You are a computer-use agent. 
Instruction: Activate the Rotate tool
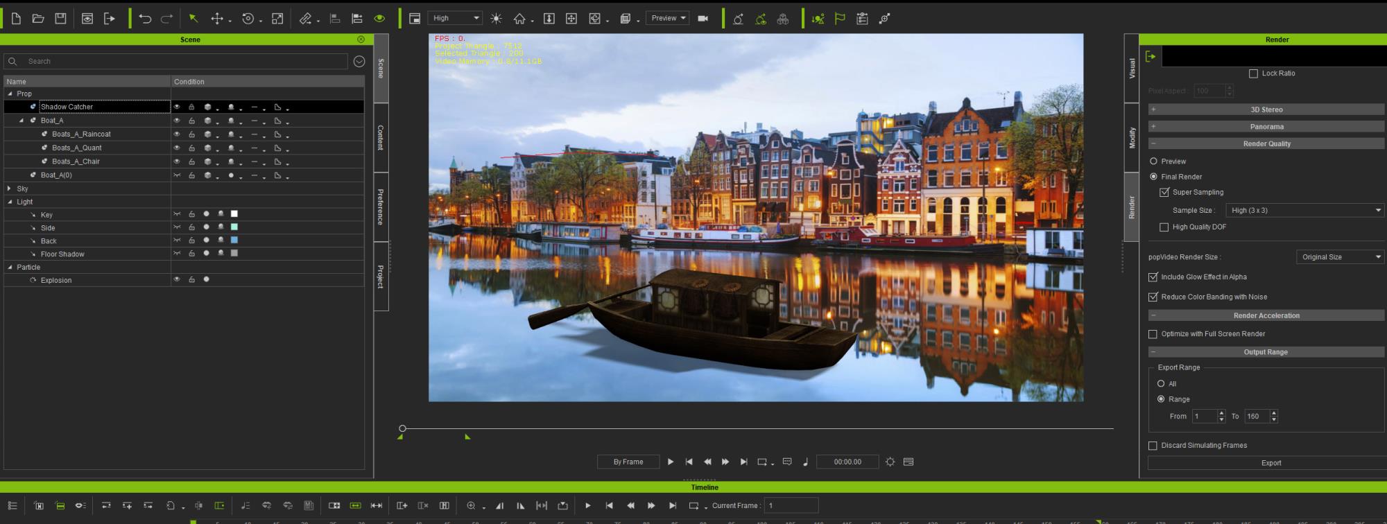(248, 19)
